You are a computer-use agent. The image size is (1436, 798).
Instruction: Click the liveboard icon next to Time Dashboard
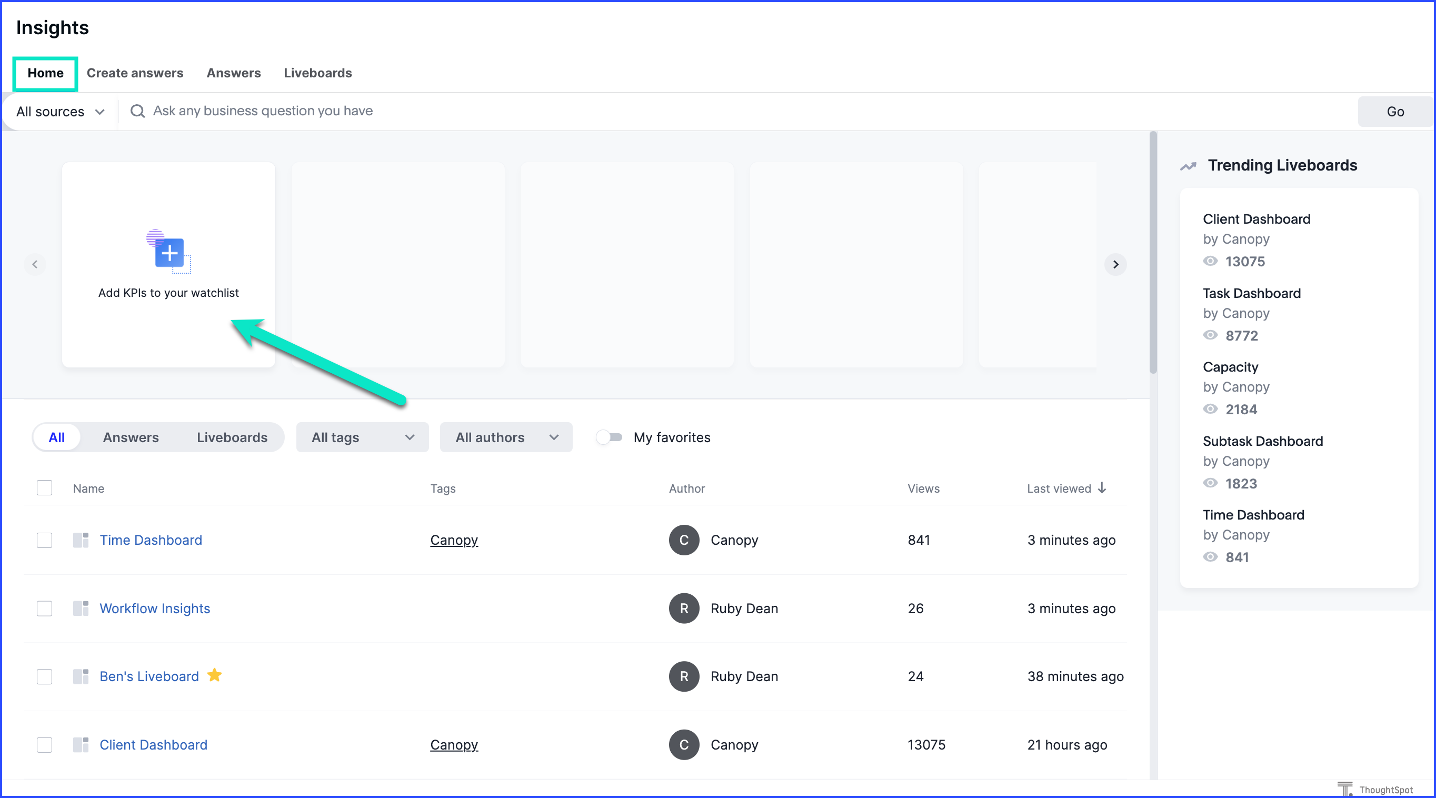(81, 540)
